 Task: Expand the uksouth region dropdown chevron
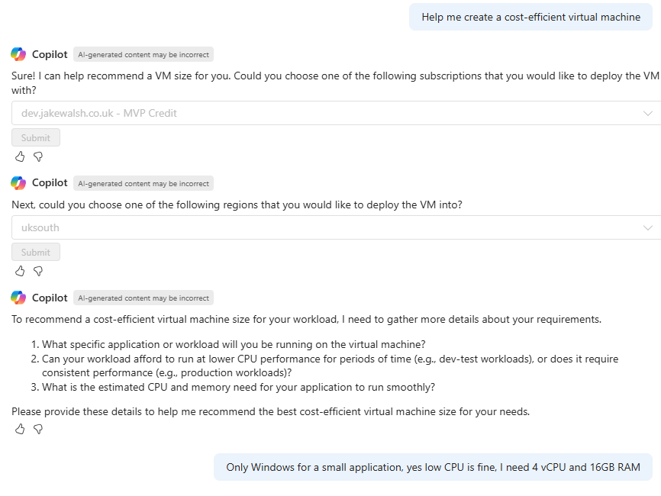click(648, 227)
